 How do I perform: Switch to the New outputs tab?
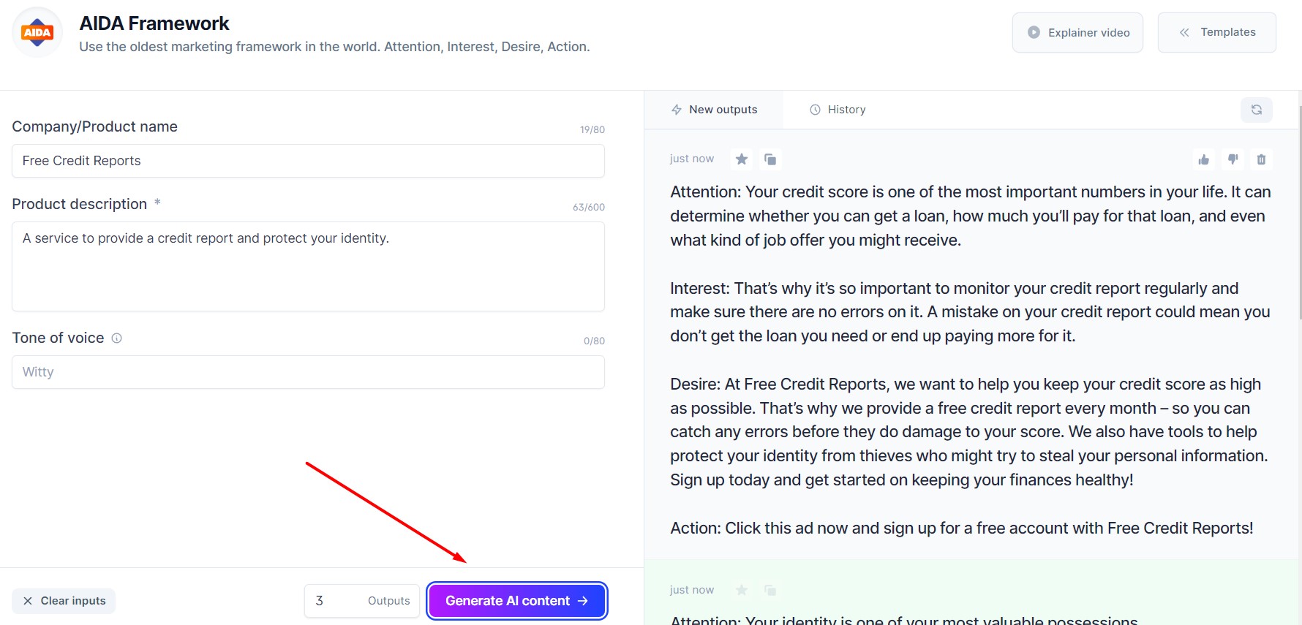[x=714, y=110]
